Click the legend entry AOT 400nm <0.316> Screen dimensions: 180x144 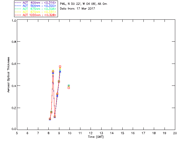click(x=36, y=3)
